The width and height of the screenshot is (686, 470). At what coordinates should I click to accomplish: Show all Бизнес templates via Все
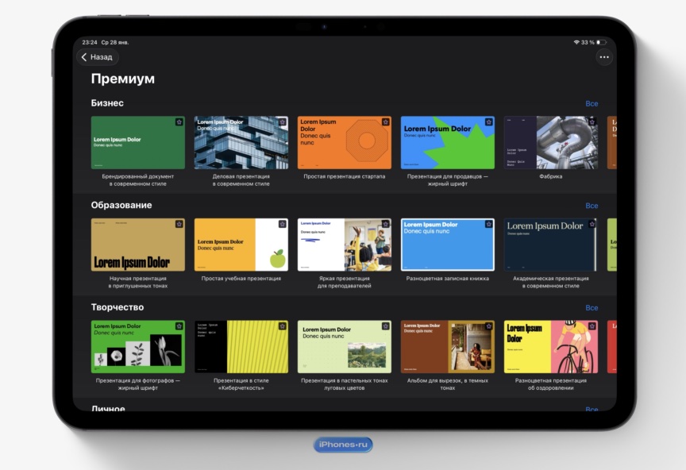click(592, 104)
